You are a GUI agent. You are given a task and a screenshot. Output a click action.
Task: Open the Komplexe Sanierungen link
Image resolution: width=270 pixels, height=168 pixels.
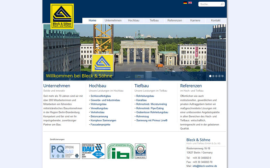tap(103, 120)
